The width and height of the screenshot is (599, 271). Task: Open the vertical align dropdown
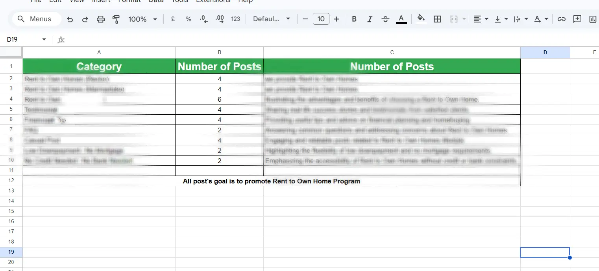click(501, 19)
